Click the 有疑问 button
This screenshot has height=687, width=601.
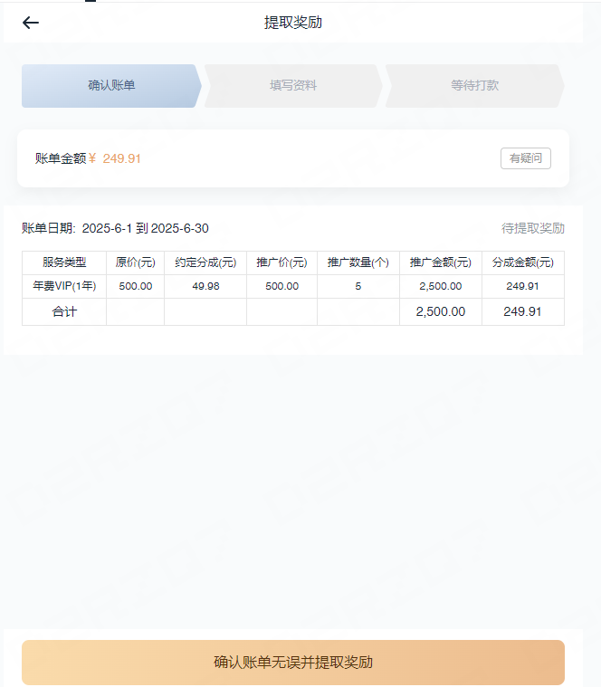tap(525, 158)
